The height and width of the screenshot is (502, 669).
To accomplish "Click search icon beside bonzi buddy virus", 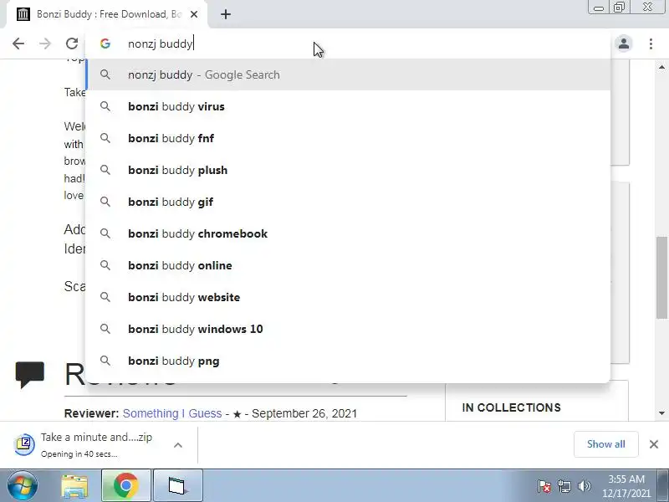I will [x=105, y=106].
